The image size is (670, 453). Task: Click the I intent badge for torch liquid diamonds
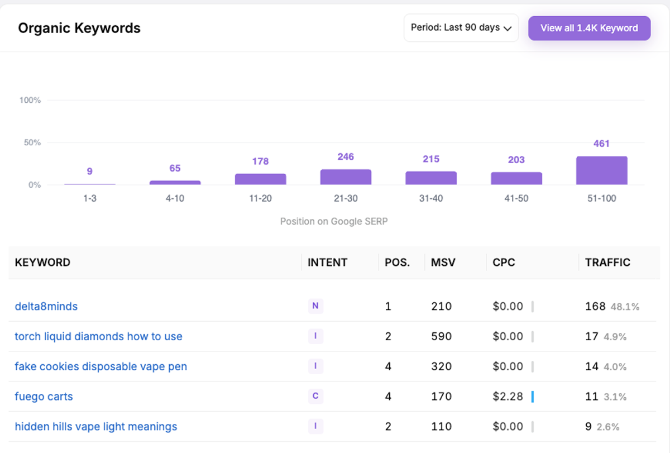pos(315,336)
